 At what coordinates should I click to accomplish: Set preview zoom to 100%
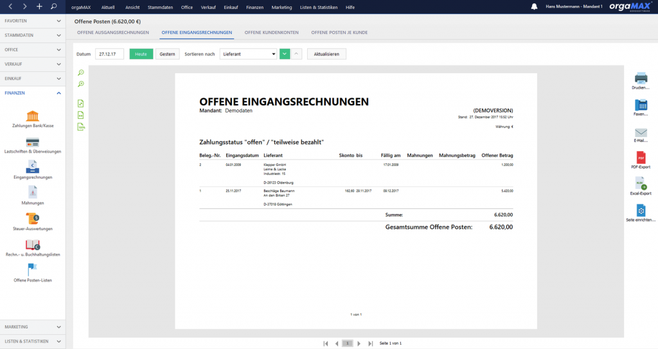click(81, 127)
